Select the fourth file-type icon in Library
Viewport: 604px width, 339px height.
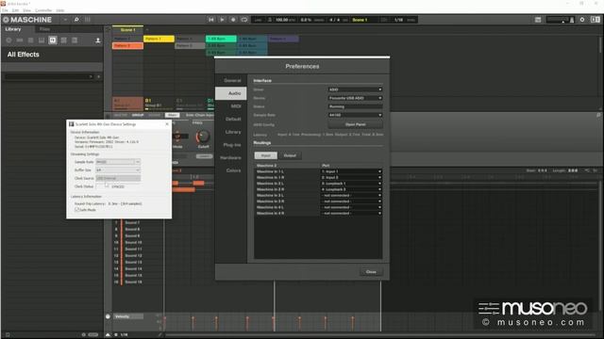click(42, 40)
